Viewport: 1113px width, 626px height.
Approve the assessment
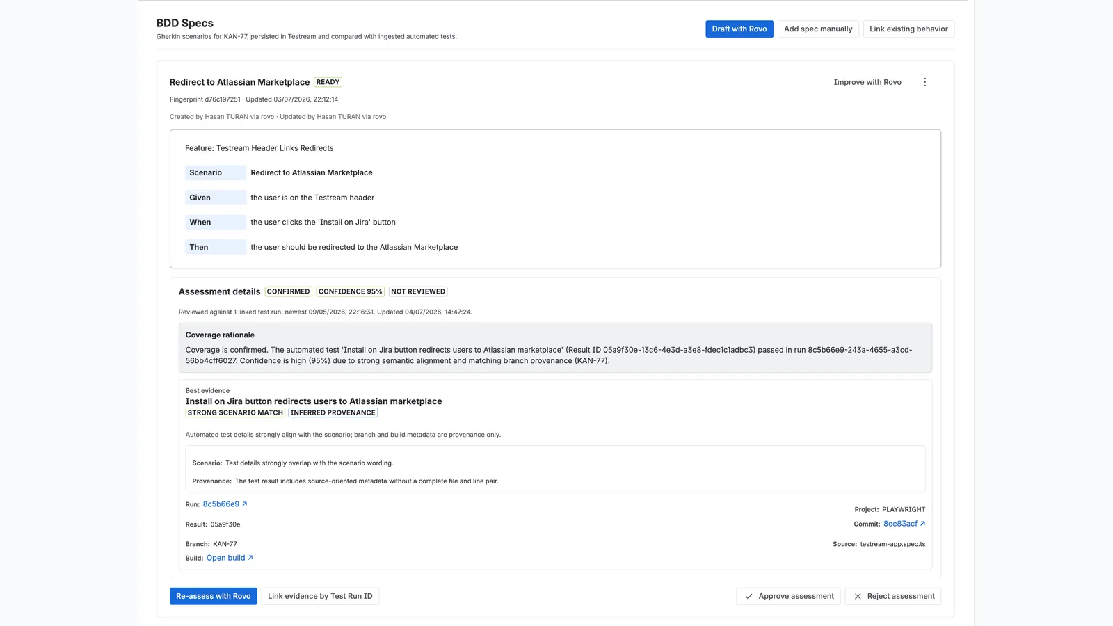[x=789, y=596]
